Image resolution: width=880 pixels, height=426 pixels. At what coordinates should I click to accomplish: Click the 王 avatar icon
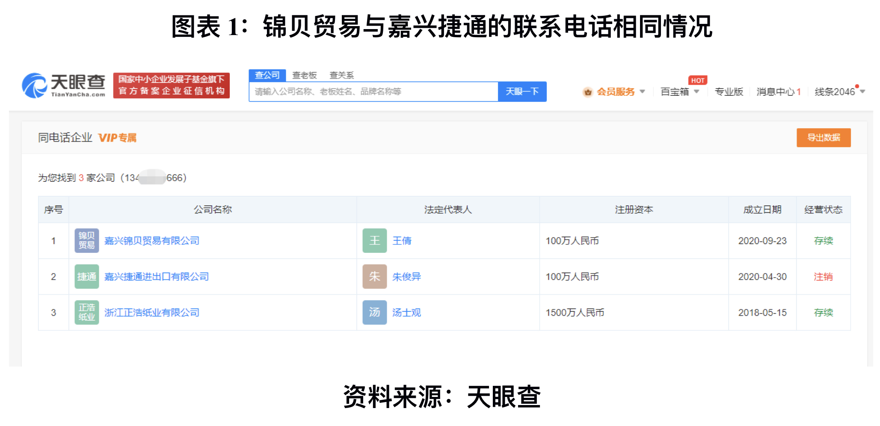click(375, 241)
